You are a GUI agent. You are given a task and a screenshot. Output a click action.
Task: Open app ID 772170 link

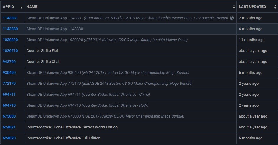coord(9,84)
